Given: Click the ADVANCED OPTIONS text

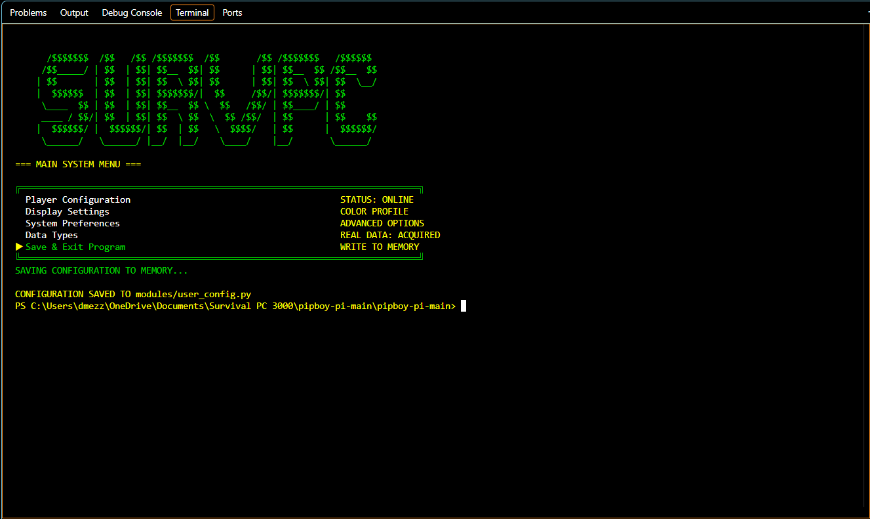Looking at the screenshot, I should [382, 223].
